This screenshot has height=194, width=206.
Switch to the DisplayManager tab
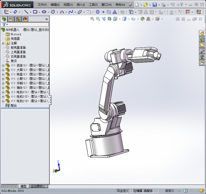pyautogui.click(x=25, y=19)
